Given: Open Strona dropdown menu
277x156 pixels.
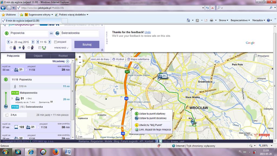Looking at the screenshot, I should (223, 20).
